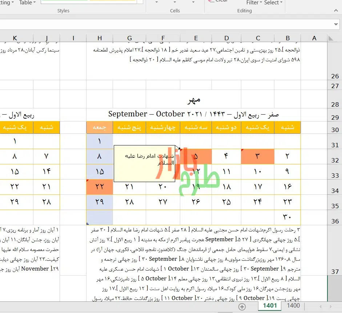This screenshot has width=342, height=313.
Task: Open the Conditional Formatting dropdown
Action: point(7,3)
